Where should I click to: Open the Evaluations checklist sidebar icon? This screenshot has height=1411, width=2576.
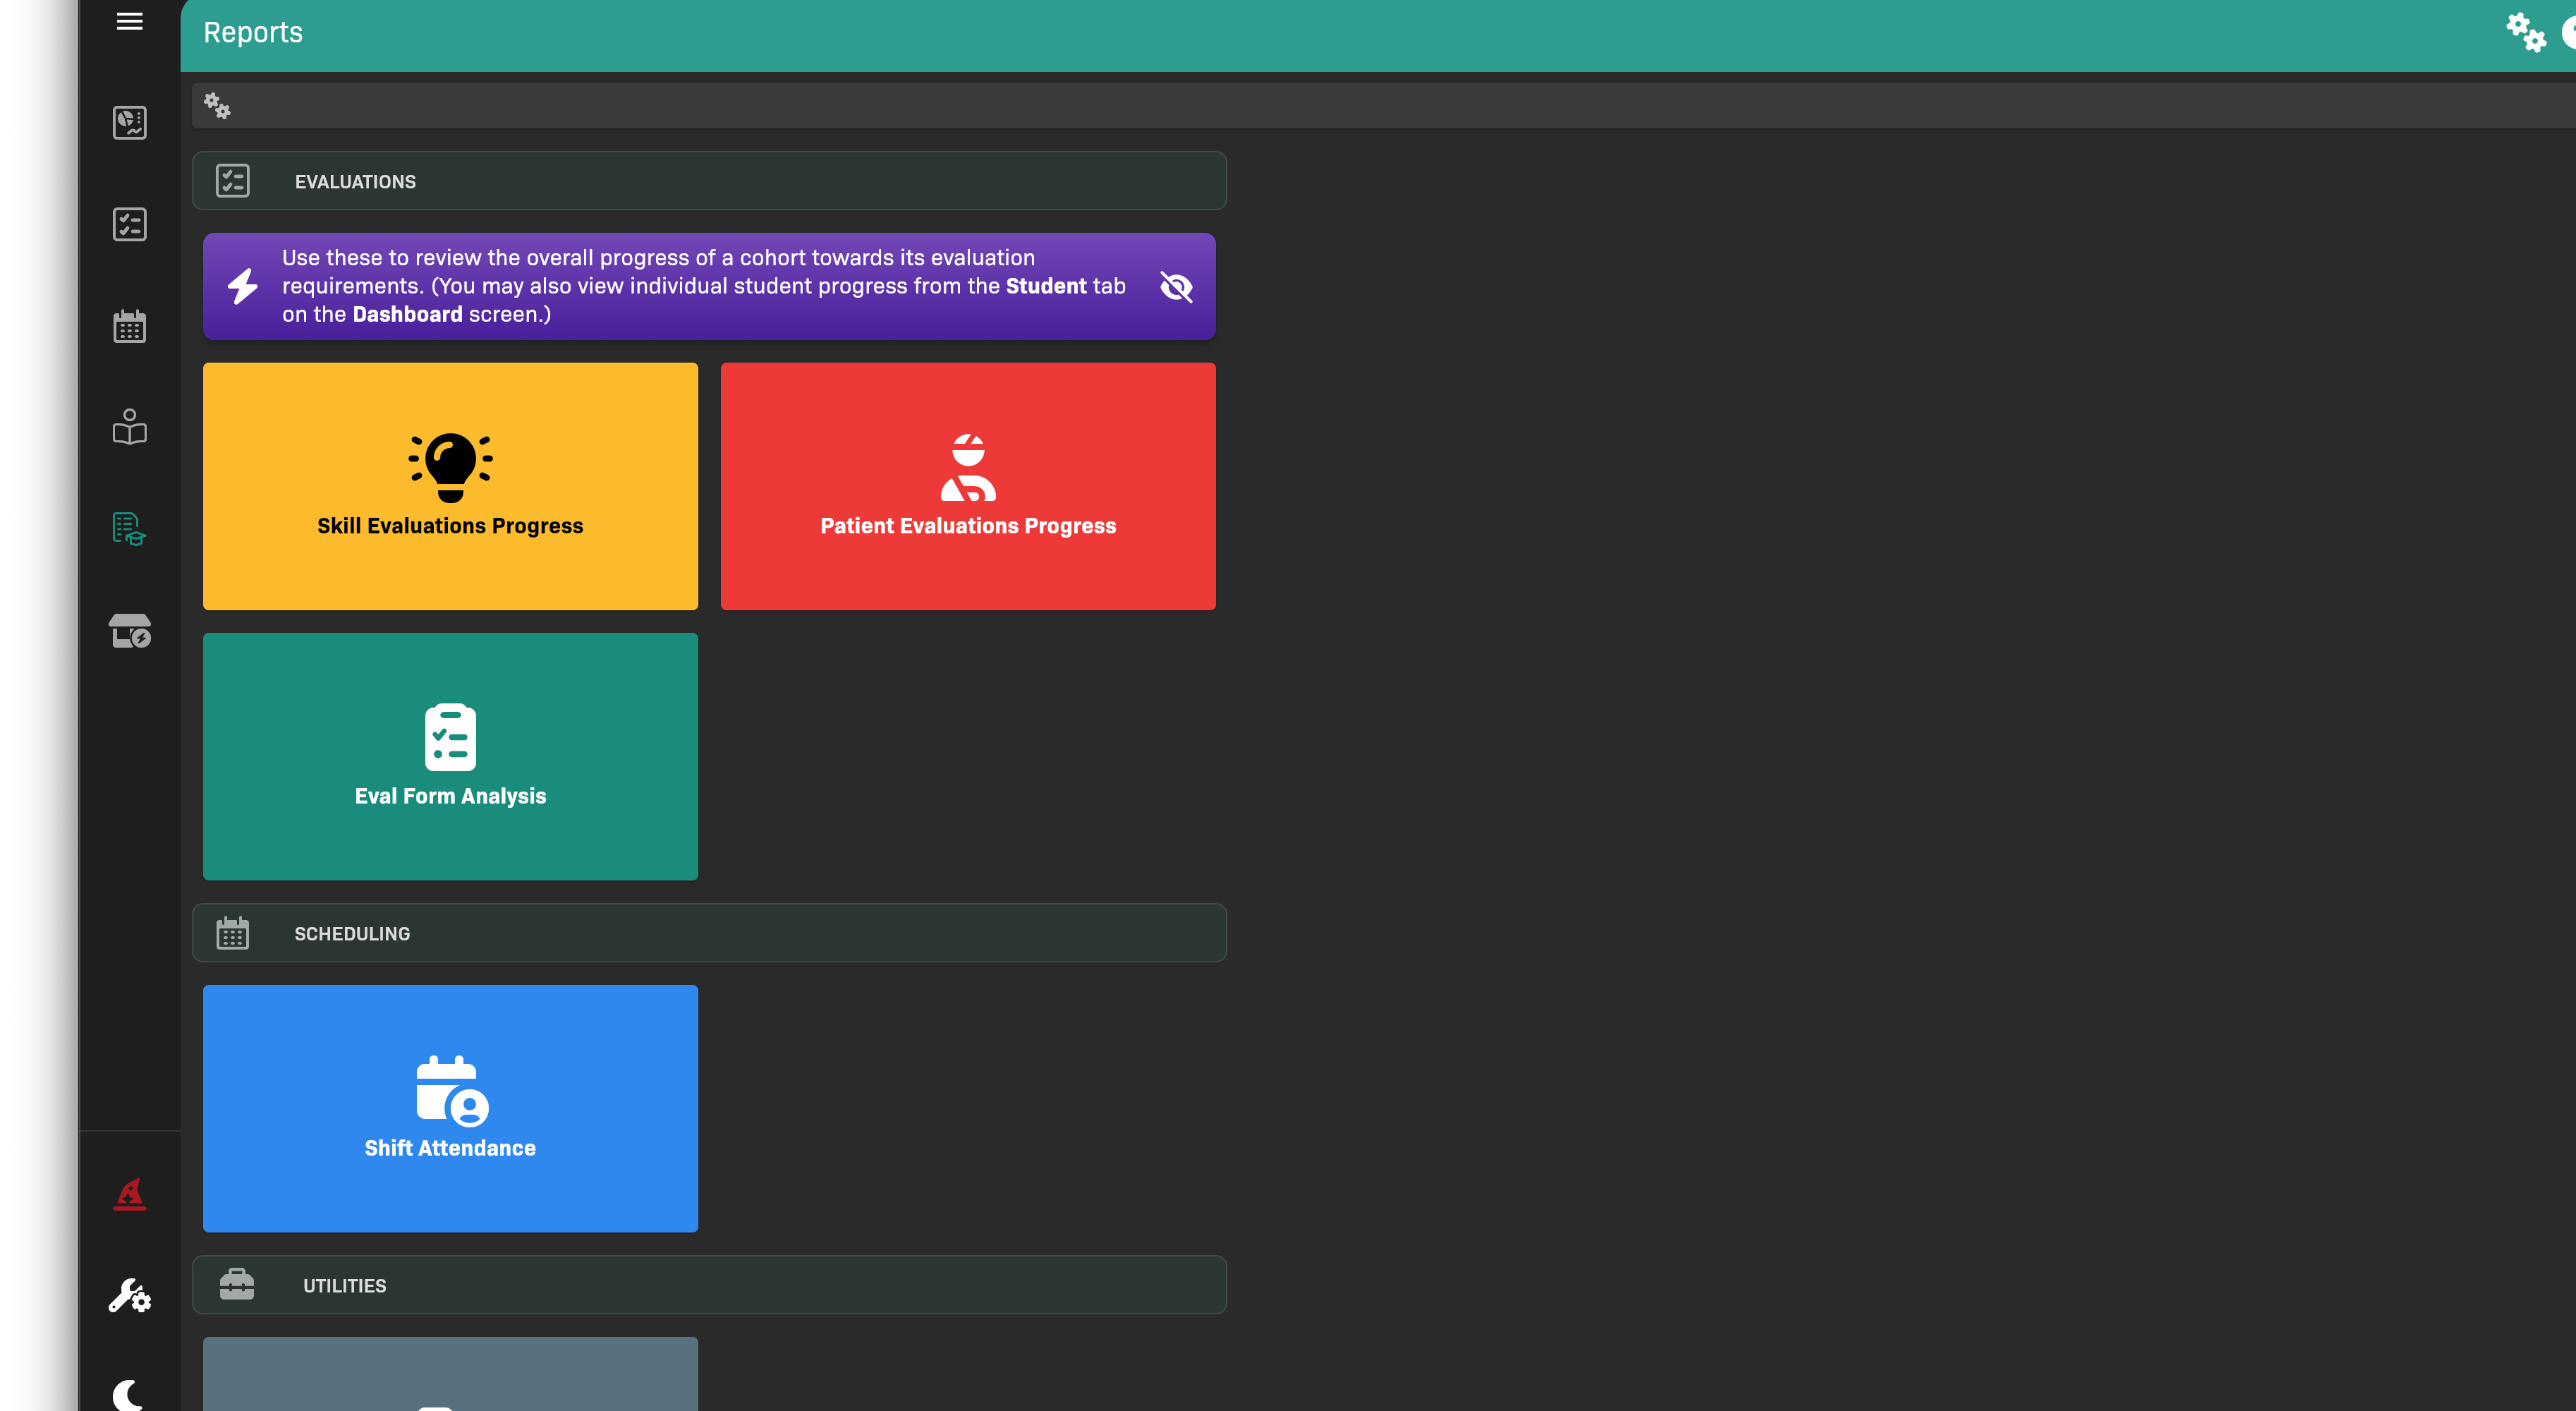pyautogui.click(x=129, y=224)
